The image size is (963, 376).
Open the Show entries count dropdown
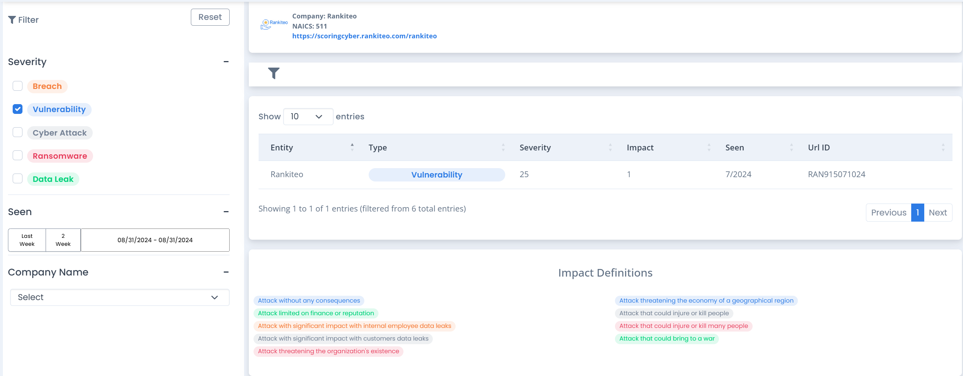[308, 117]
